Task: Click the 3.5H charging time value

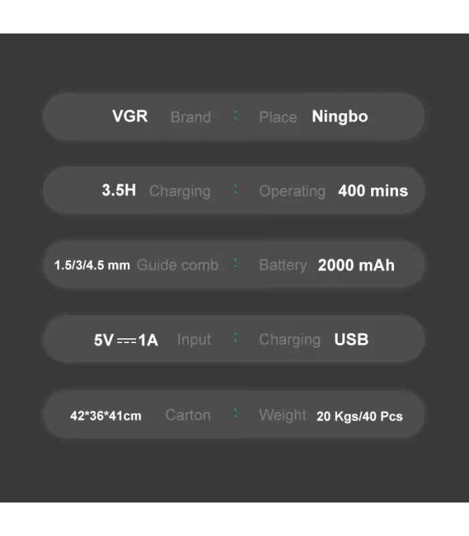Action: pyautogui.click(x=119, y=190)
